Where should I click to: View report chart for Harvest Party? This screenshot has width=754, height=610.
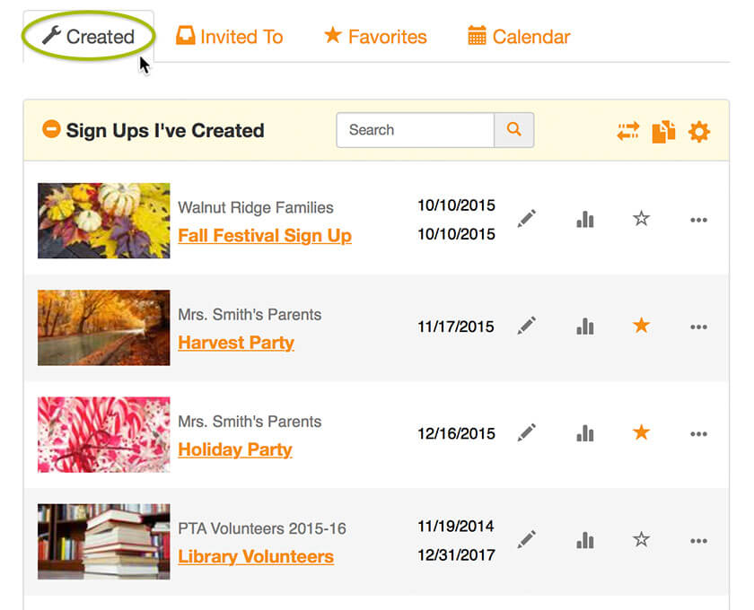point(584,327)
